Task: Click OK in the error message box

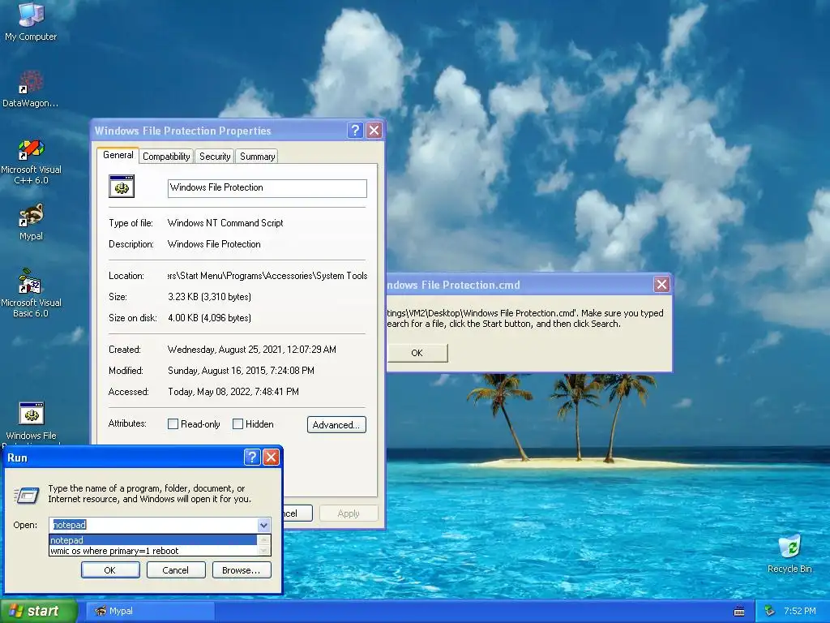Action: [417, 353]
